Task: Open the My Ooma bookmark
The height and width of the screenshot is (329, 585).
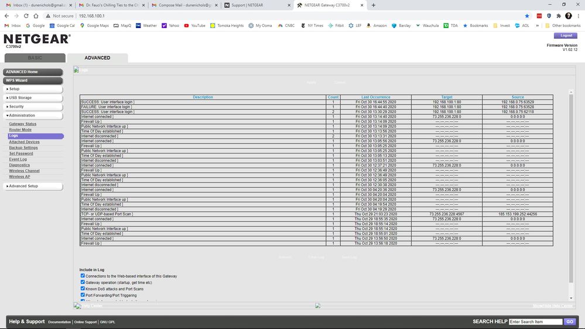Action: click(x=260, y=26)
